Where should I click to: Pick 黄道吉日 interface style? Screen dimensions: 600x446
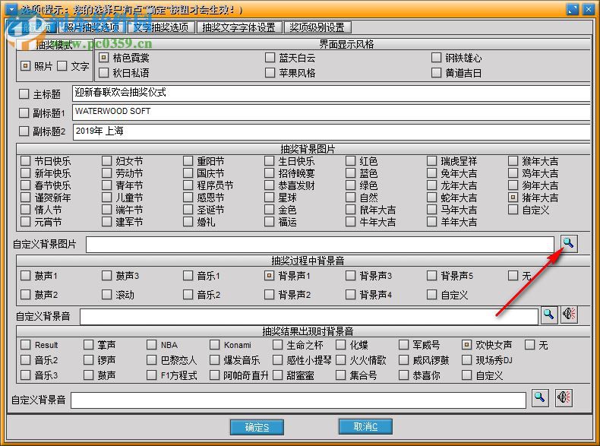(x=436, y=72)
